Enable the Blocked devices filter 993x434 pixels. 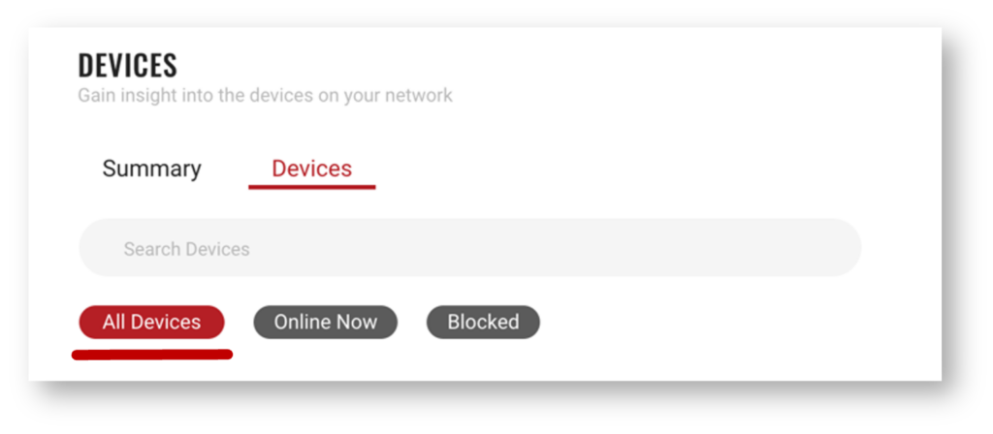click(x=483, y=323)
